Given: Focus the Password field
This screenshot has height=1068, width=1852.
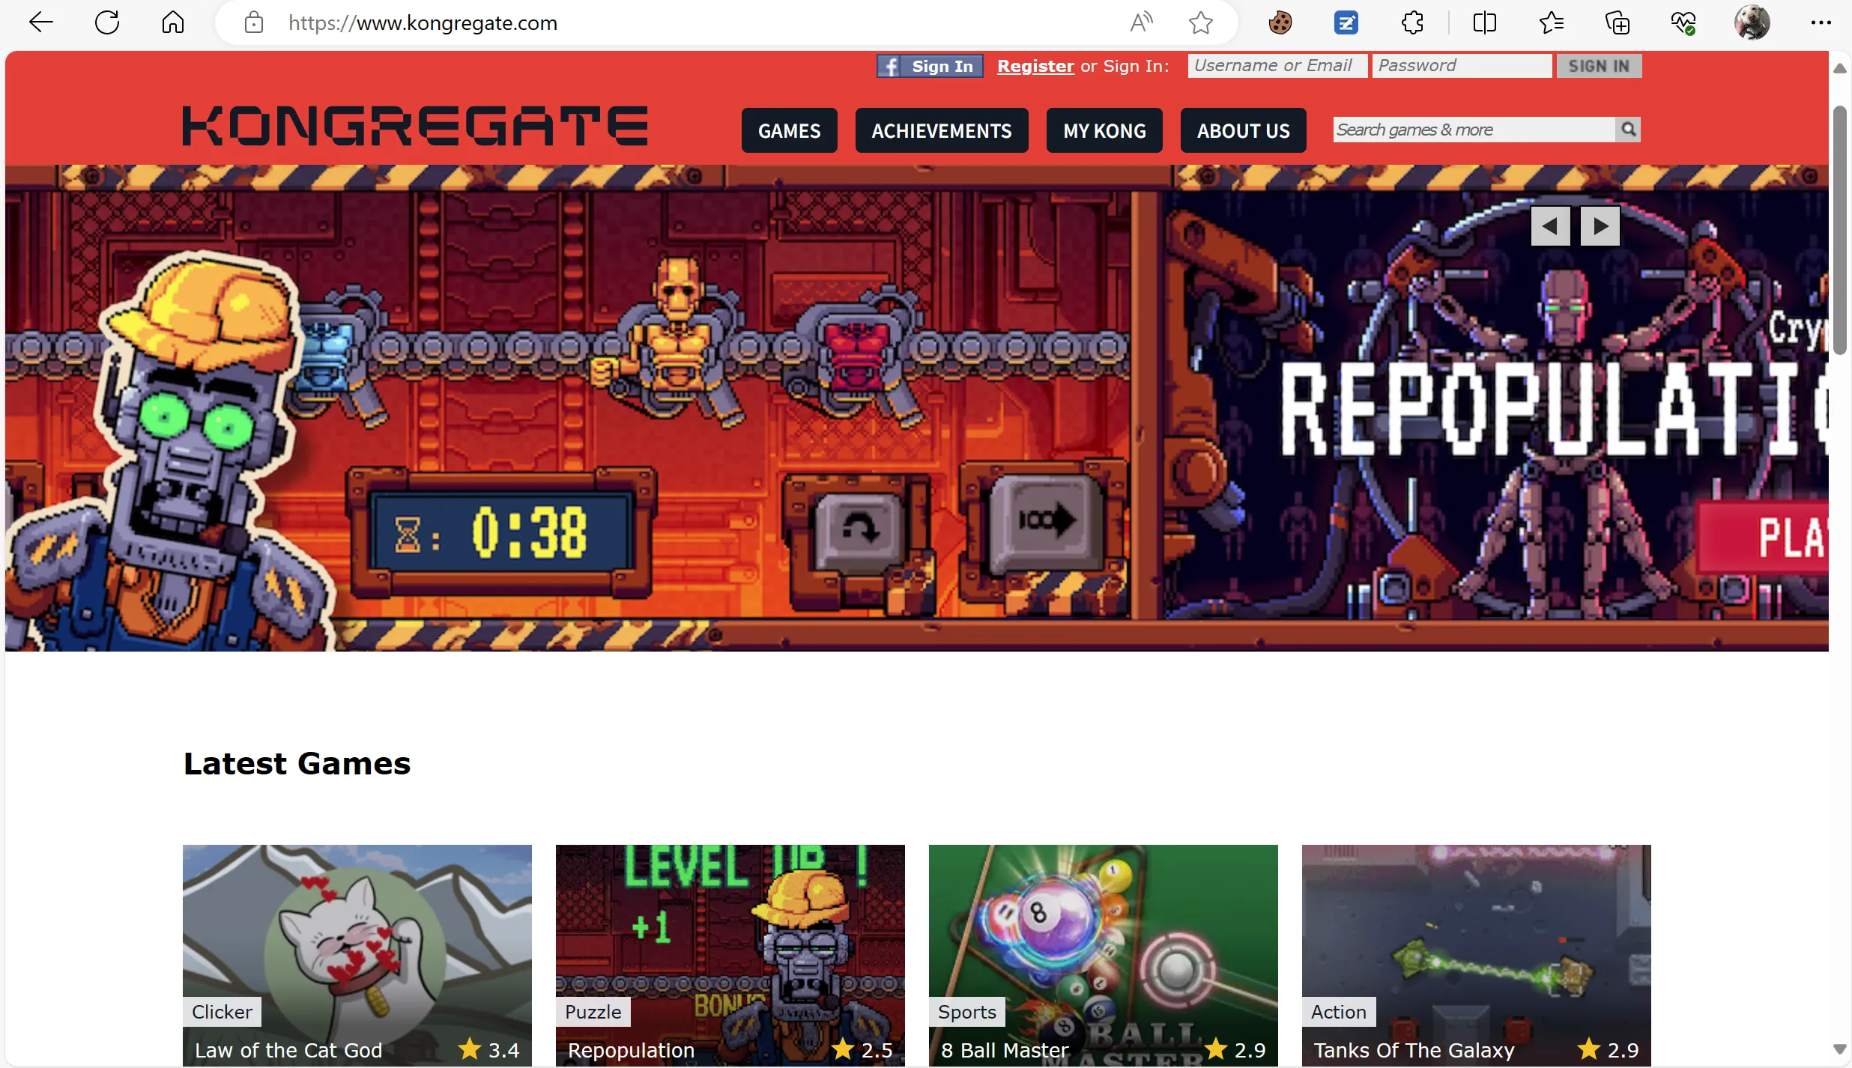Looking at the screenshot, I should point(1462,66).
